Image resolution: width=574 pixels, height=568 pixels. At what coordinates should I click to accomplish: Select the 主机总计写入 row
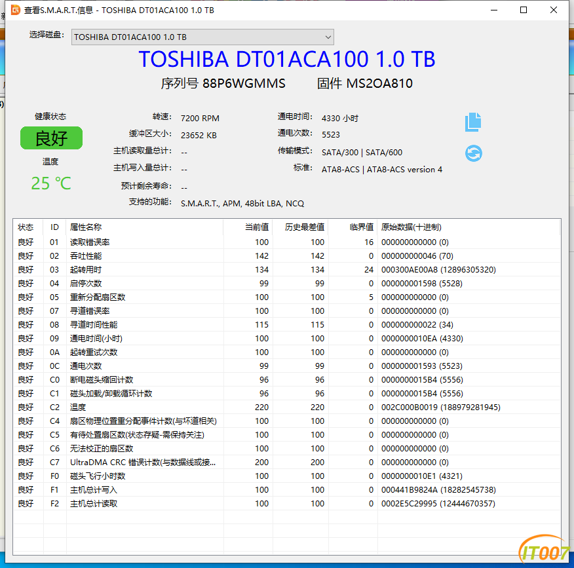[286, 489]
